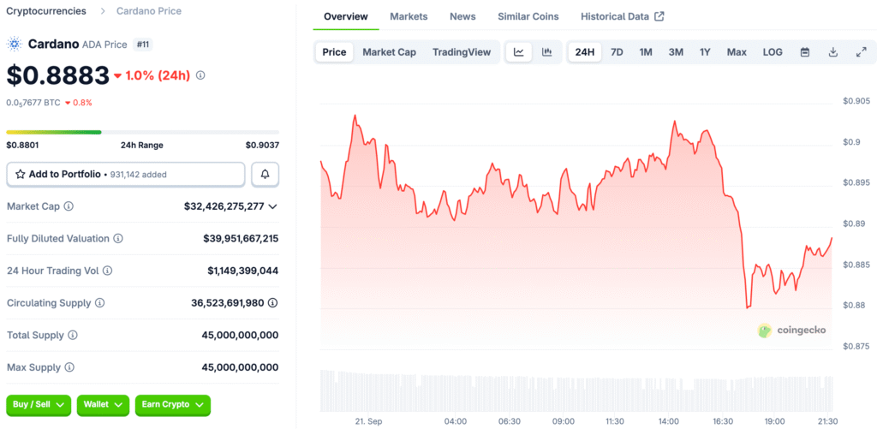Screen dimensions: 877x429
Task: Open the Wallet dropdown
Action: [103, 404]
